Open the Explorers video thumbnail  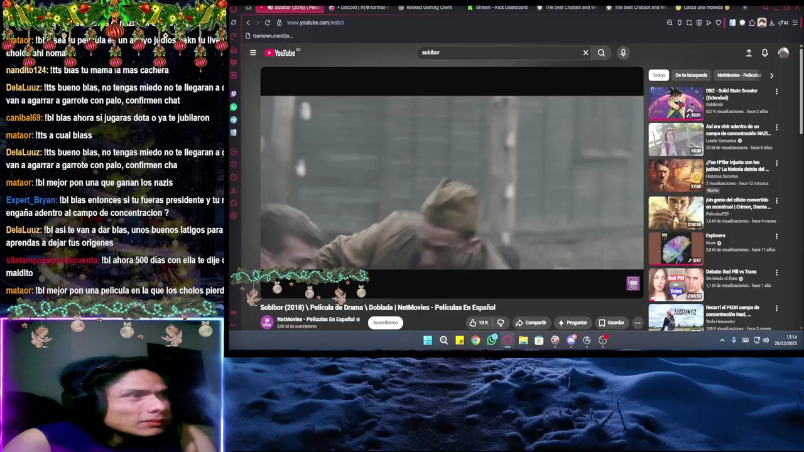(676, 249)
